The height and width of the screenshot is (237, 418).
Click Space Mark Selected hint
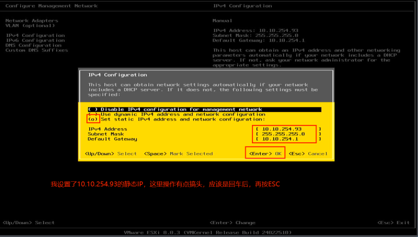coord(178,153)
